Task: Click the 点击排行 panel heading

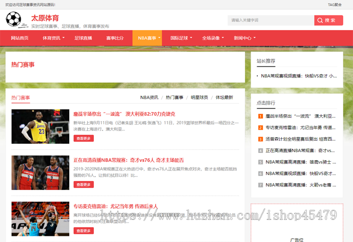Action: 266,103
